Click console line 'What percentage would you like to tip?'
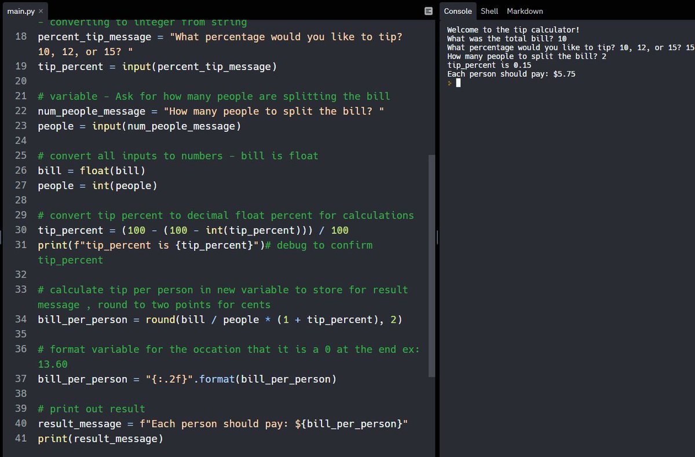The width and height of the screenshot is (695, 457). (x=570, y=47)
